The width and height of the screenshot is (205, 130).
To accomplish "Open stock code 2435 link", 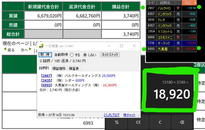I will tap(47, 81).
